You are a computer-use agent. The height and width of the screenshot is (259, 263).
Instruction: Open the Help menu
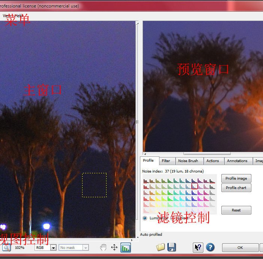(19, 16)
